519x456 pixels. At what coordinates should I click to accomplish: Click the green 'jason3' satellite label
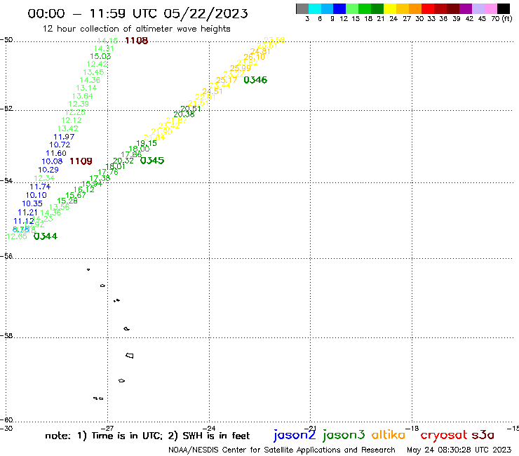click(344, 435)
